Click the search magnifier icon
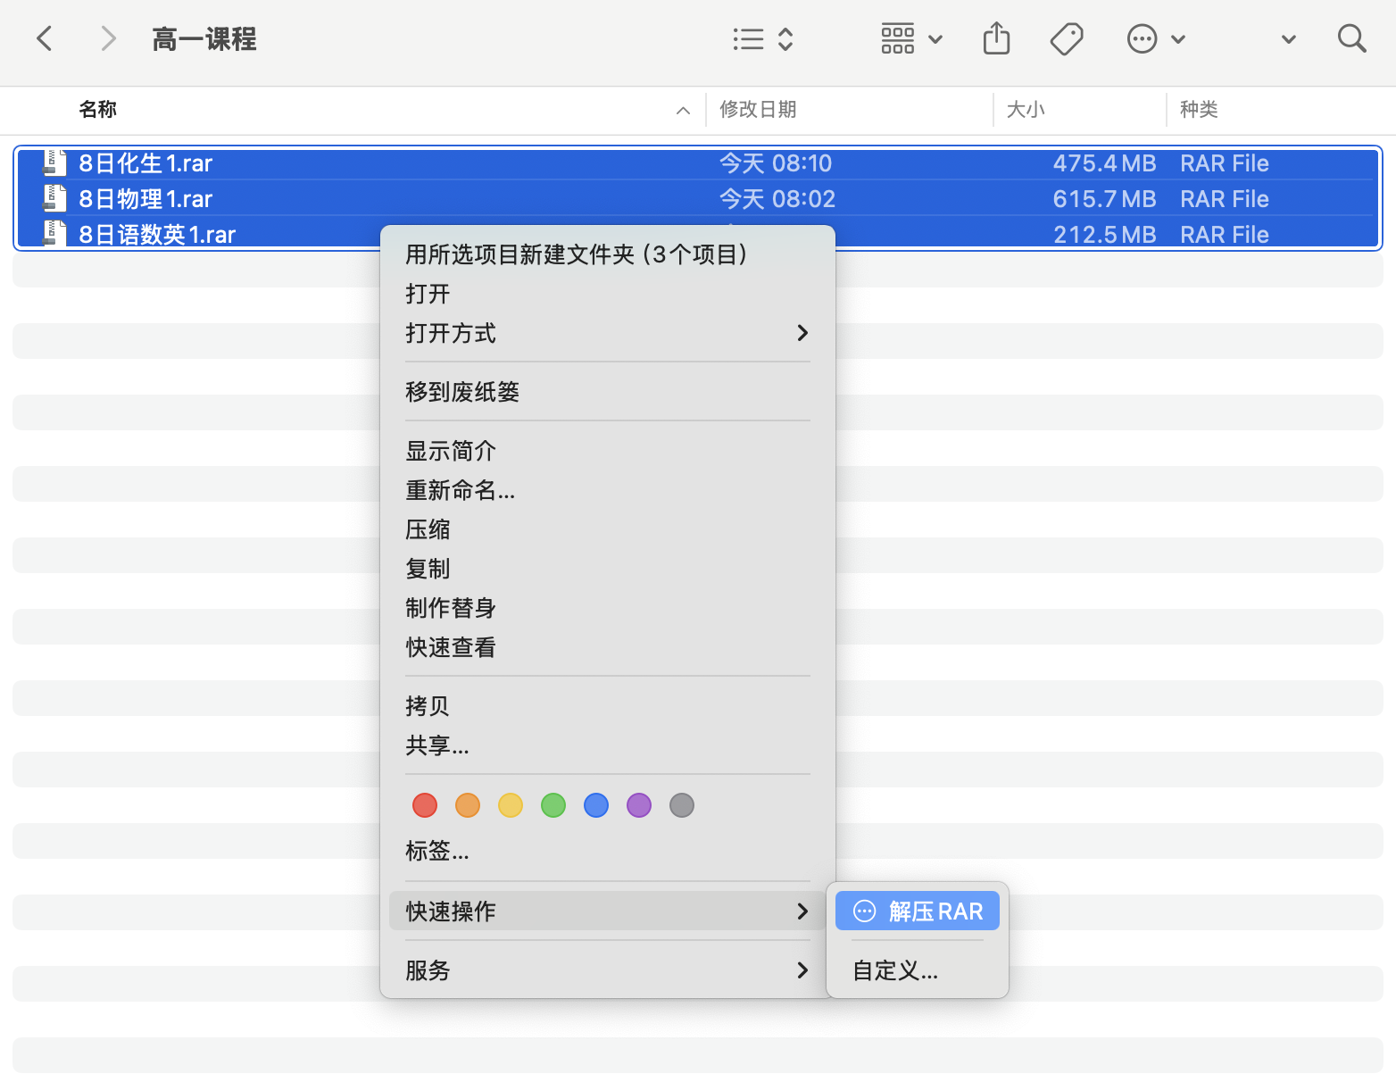This screenshot has width=1396, height=1082. tap(1351, 39)
